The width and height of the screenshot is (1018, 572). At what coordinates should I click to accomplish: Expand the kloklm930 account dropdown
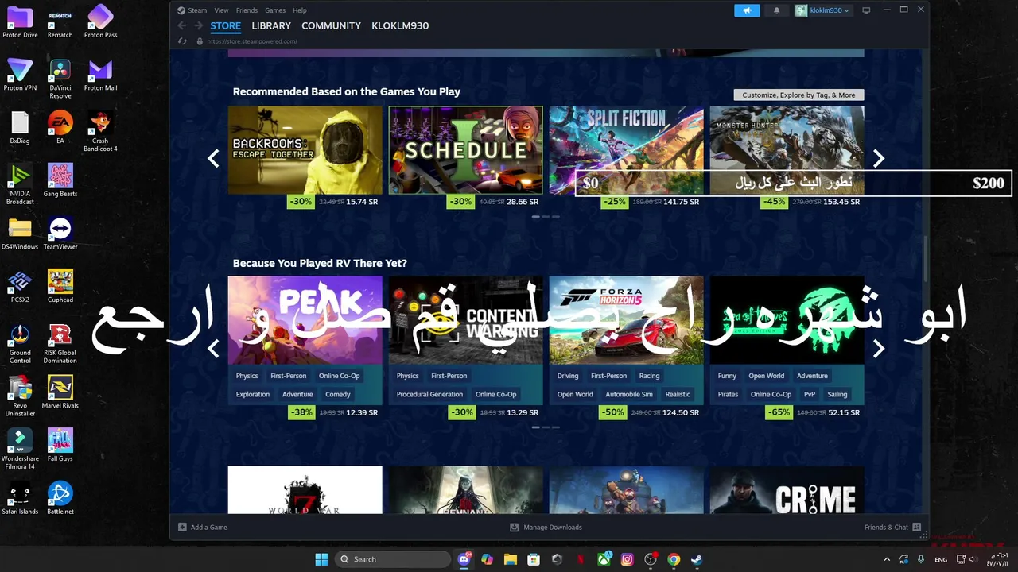(x=823, y=10)
